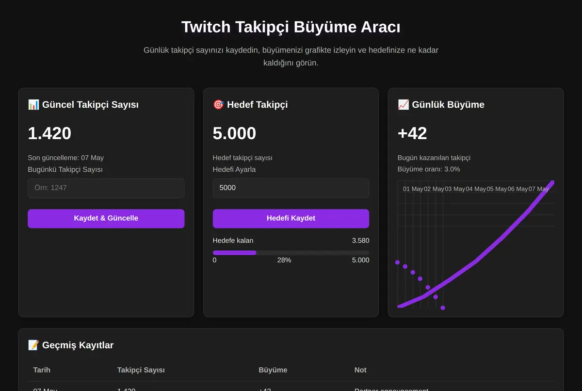Click the +42 daily growth value

412,133
